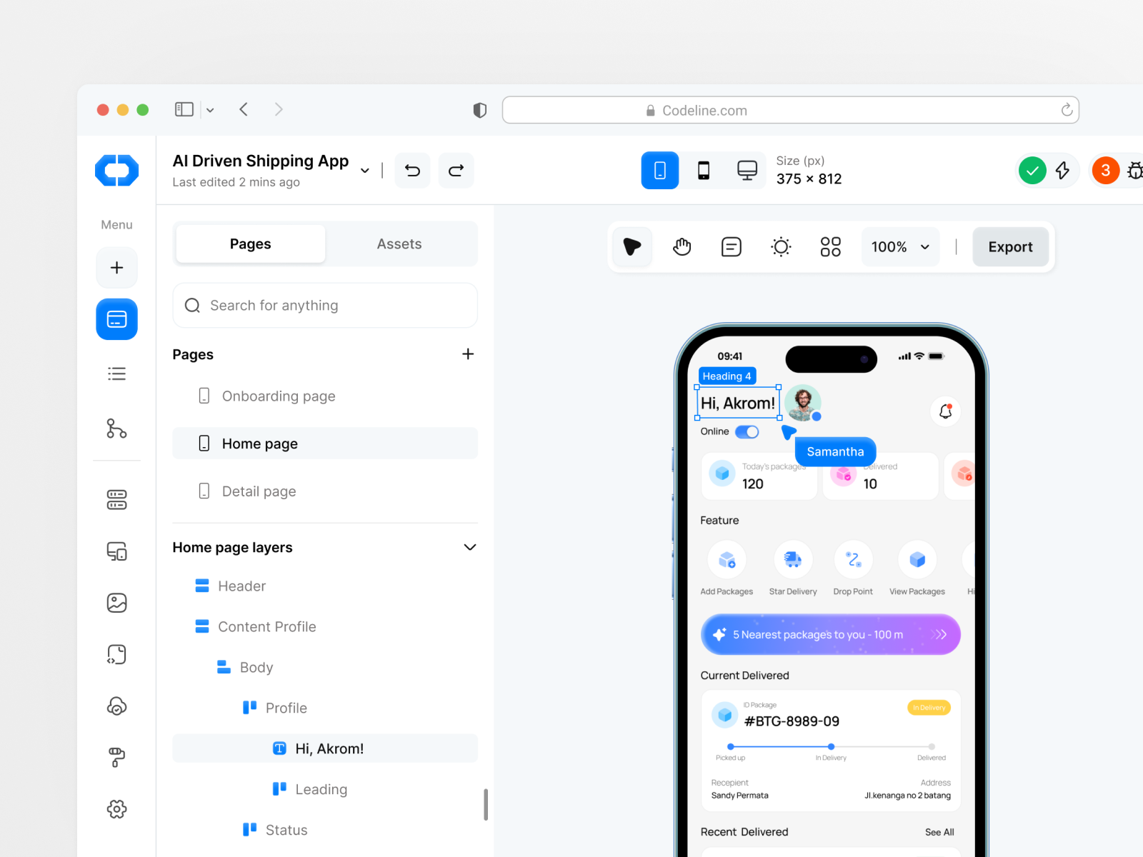Switch to tablet device view
1143x857 pixels.
[x=704, y=171]
